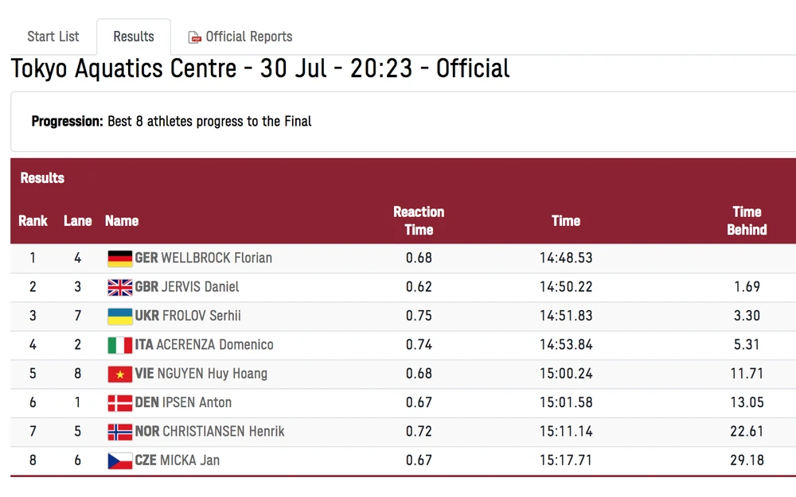The height and width of the screenshot is (497, 796).
Task: Click the Italian flag beside Acerenza
Action: tap(120, 345)
